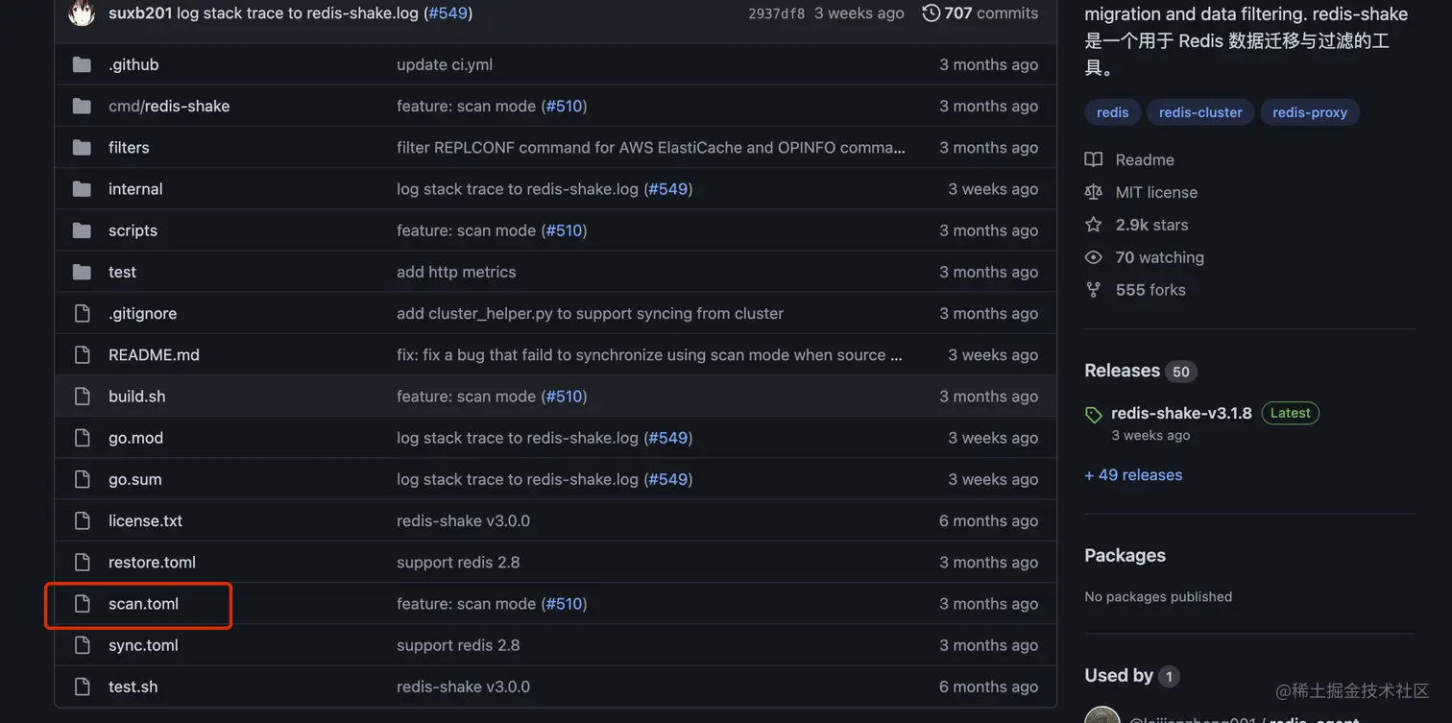
Task: Select the redis topic tag
Action: [x=1113, y=112]
